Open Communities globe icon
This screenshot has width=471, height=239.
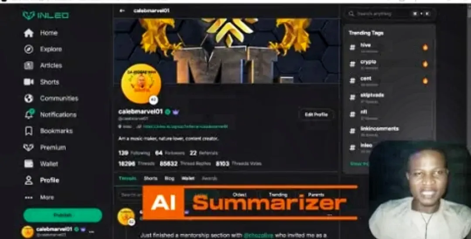coord(28,98)
